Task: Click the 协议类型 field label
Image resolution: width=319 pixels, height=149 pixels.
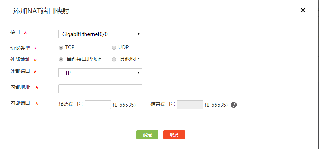Action: tap(20, 48)
